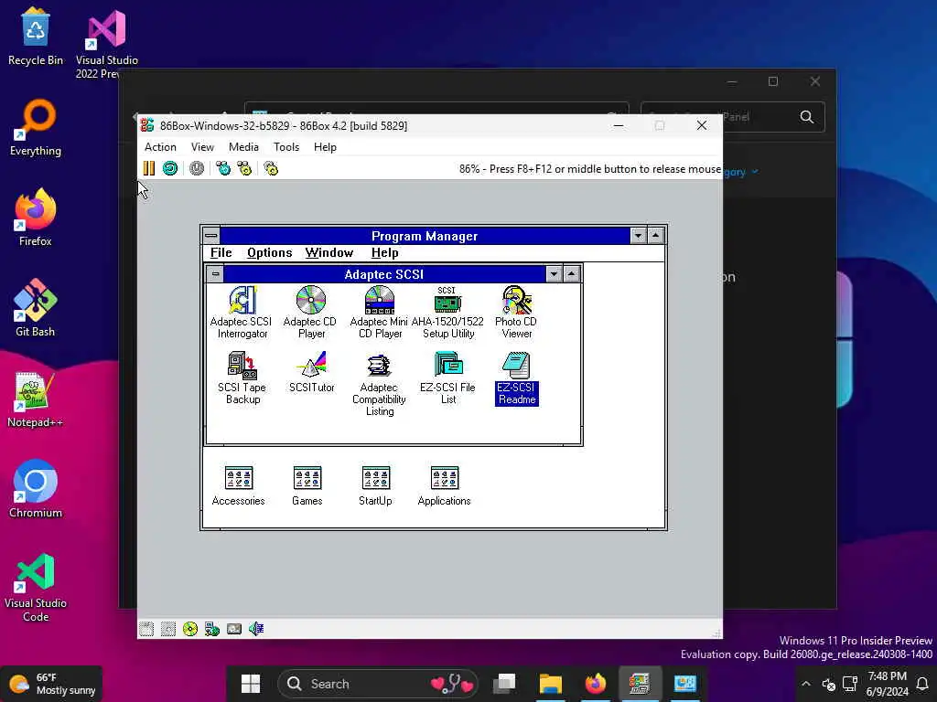Click search icon in background Control Panel window

click(x=807, y=117)
